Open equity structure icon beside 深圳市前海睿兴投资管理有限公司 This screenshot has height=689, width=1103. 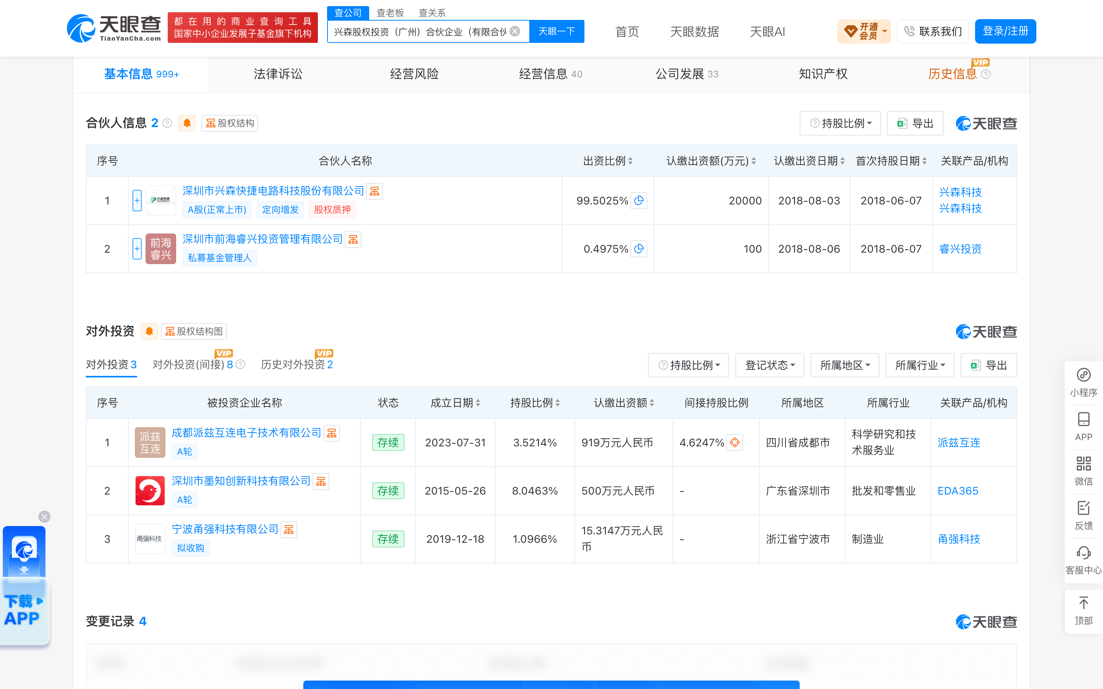(x=353, y=240)
